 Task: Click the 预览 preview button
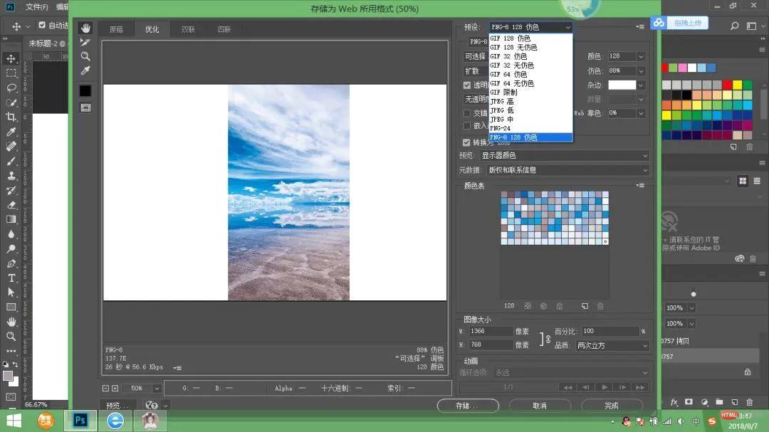coord(117,406)
